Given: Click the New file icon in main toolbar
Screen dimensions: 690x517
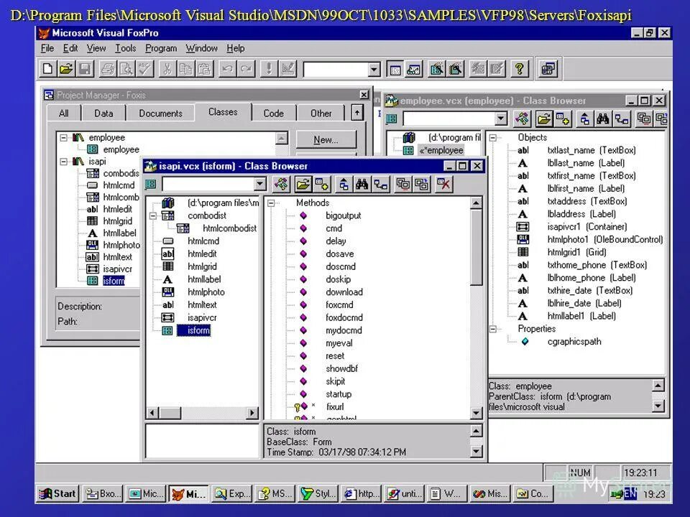Looking at the screenshot, I should pos(47,69).
